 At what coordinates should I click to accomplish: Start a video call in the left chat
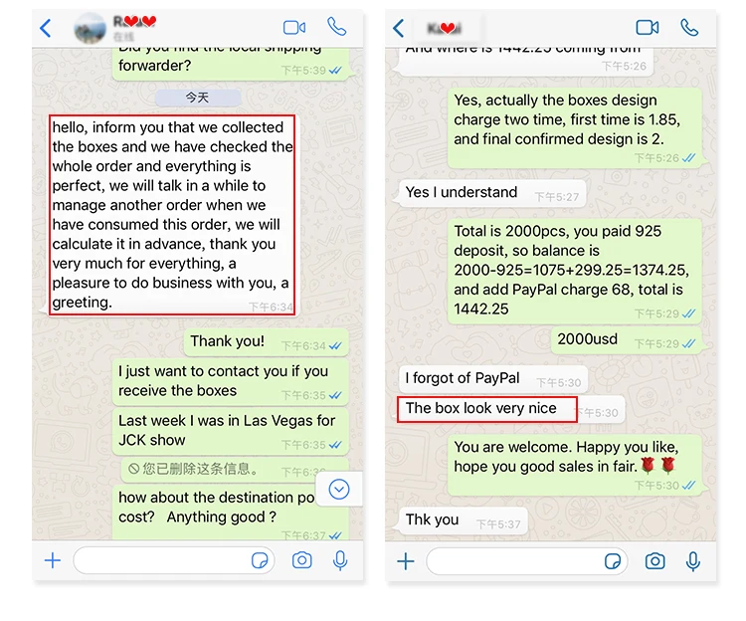294,28
